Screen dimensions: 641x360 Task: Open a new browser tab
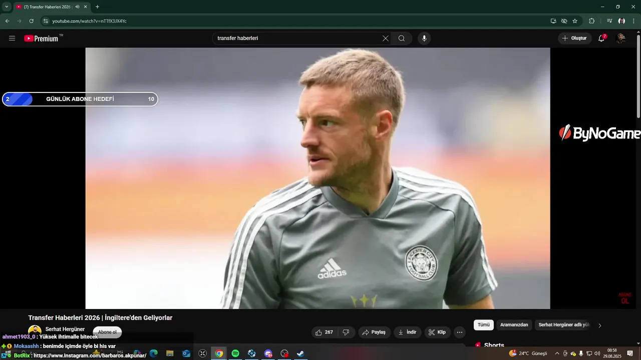tap(97, 6)
